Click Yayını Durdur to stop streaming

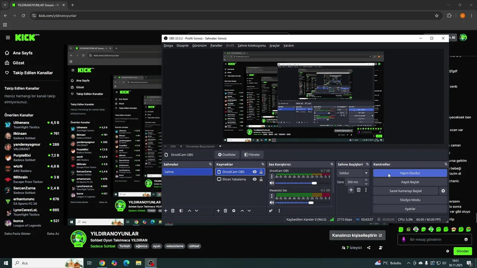tap(410, 173)
